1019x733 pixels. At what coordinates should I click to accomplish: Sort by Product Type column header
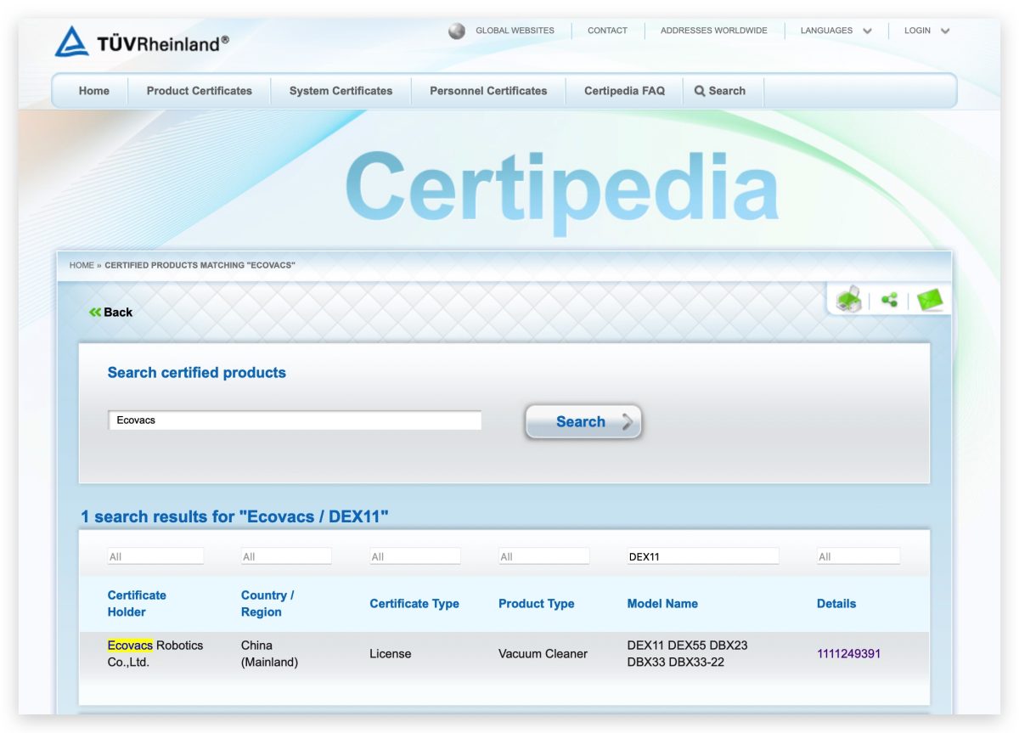pyautogui.click(x=537, y=604)
